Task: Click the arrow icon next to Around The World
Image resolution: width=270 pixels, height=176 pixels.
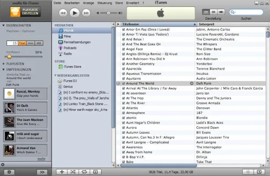Action: coord(191,84)
